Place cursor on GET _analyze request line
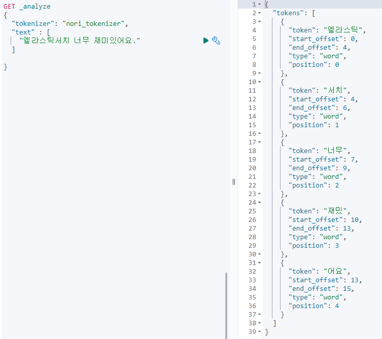The image size is (382, 339). 27,7
